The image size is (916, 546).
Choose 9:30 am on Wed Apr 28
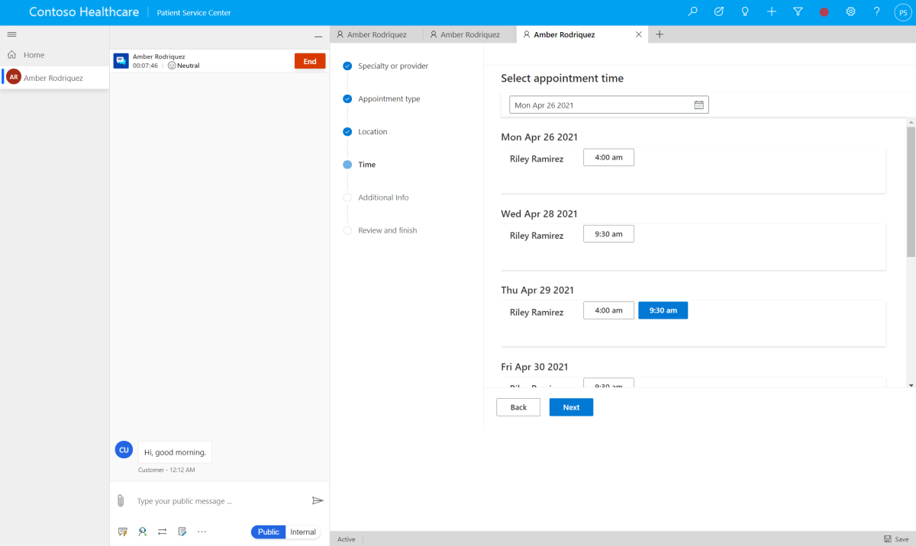point(608,234)
